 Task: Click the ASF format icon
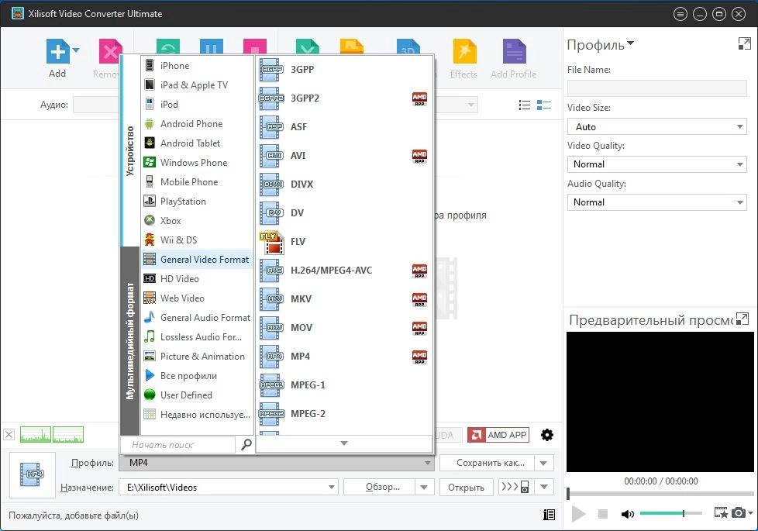pyautogui.click(x=271, y=126)
